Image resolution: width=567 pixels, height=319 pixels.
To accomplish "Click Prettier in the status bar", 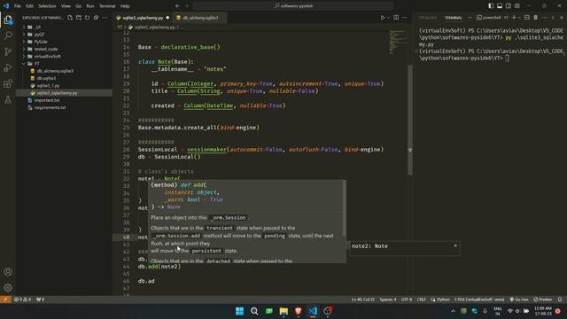I will click(543, 300).
